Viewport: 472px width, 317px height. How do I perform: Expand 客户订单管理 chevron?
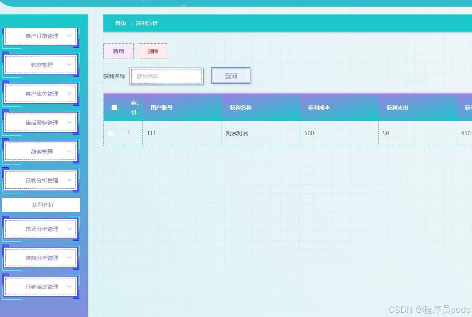tap(69, 35)
